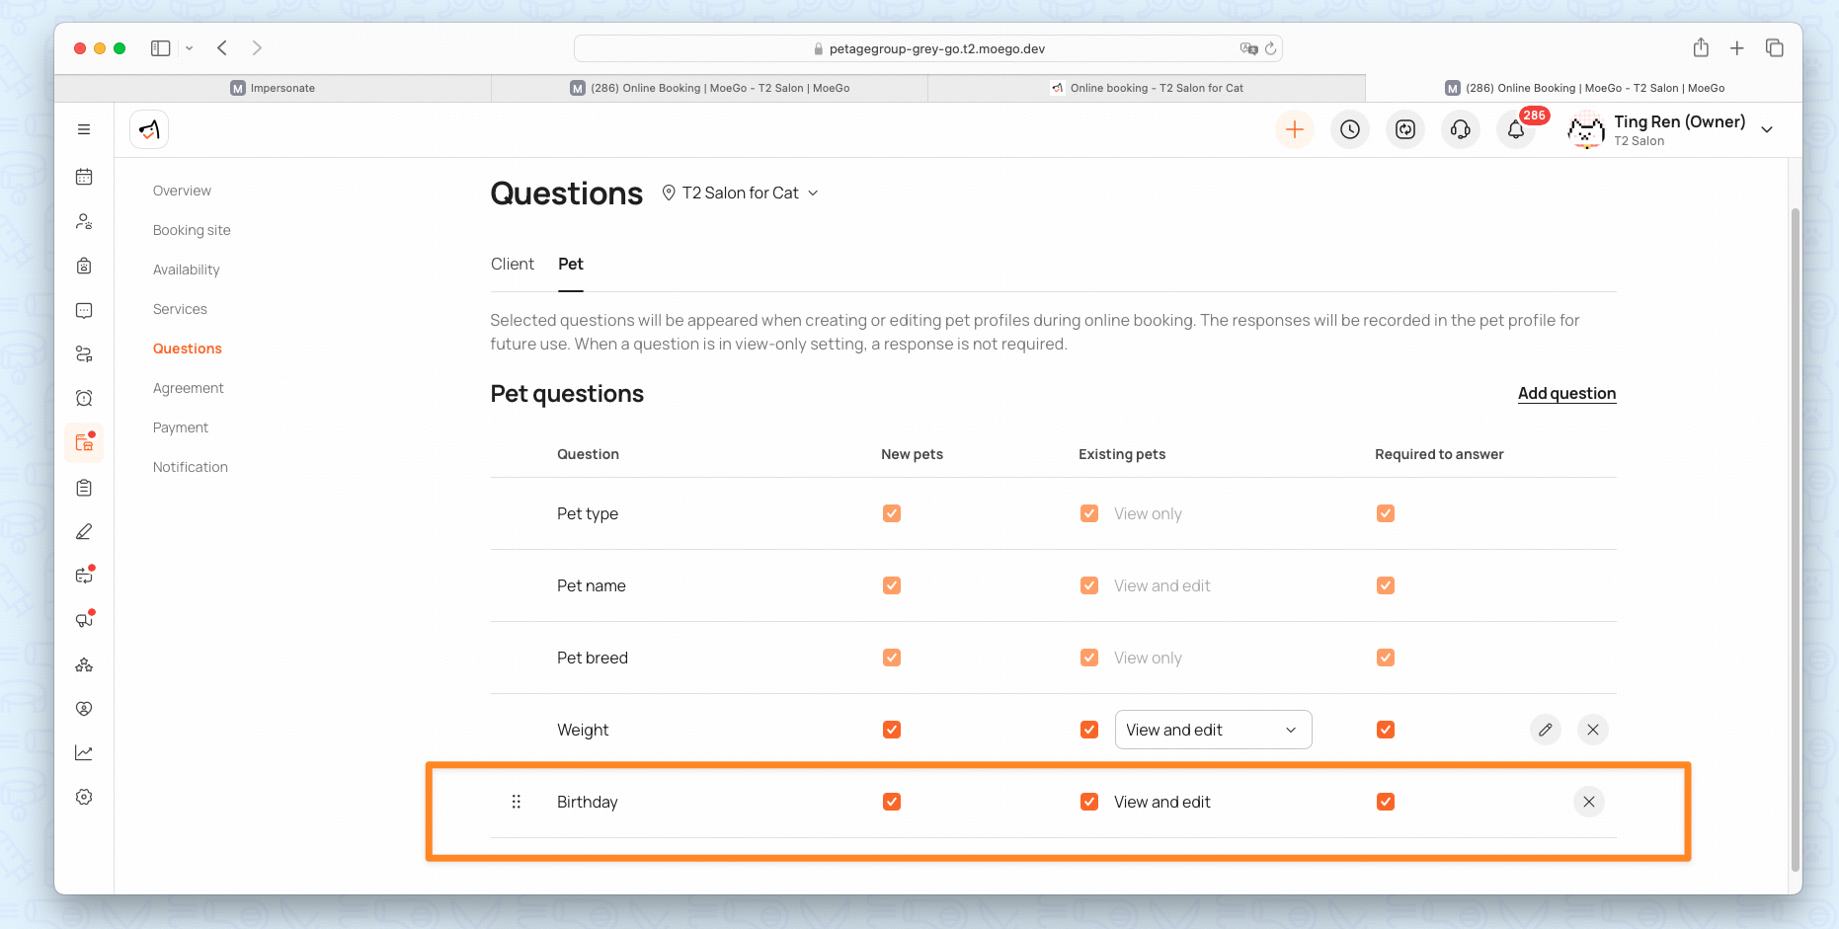The width and height of the screenshot is (1839, 929).
Task: Open Weight's View and edit dropdown
Action: tap(1212, 730)
